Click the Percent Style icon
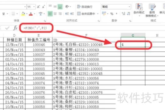The height and width of the screenshot is (110, 165). [x=112, y=14]
